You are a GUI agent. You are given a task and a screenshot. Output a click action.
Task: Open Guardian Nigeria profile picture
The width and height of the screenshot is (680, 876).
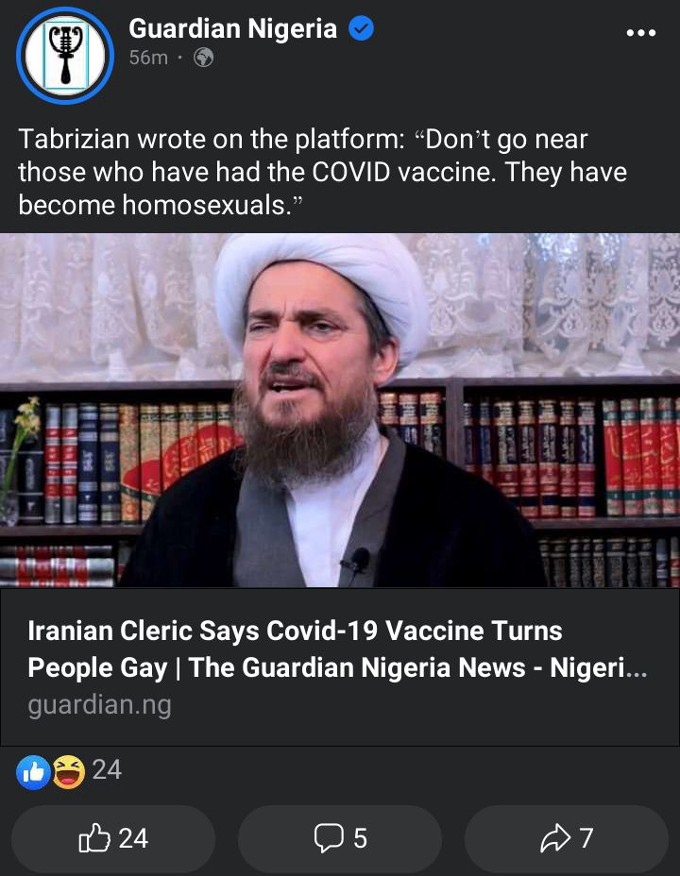pyautogui.click(x=65, y=56)
